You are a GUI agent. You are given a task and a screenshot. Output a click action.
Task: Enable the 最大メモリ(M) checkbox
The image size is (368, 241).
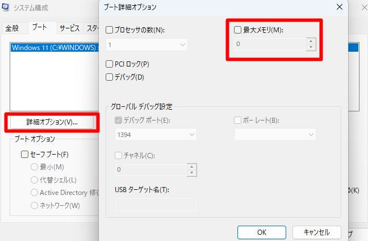[237, 30]
